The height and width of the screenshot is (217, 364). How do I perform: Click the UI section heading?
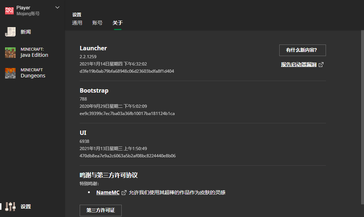(83, 133)
